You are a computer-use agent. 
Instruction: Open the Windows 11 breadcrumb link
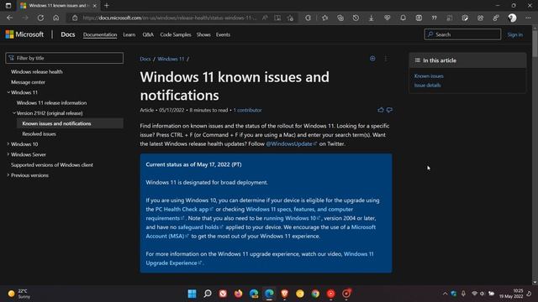pyautogui.click(x=171, y=59)
